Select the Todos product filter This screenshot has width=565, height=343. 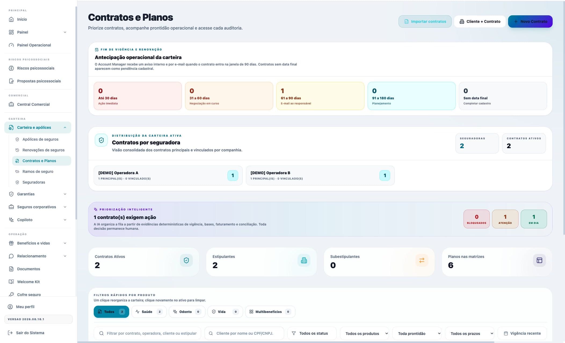click(111, 312)
